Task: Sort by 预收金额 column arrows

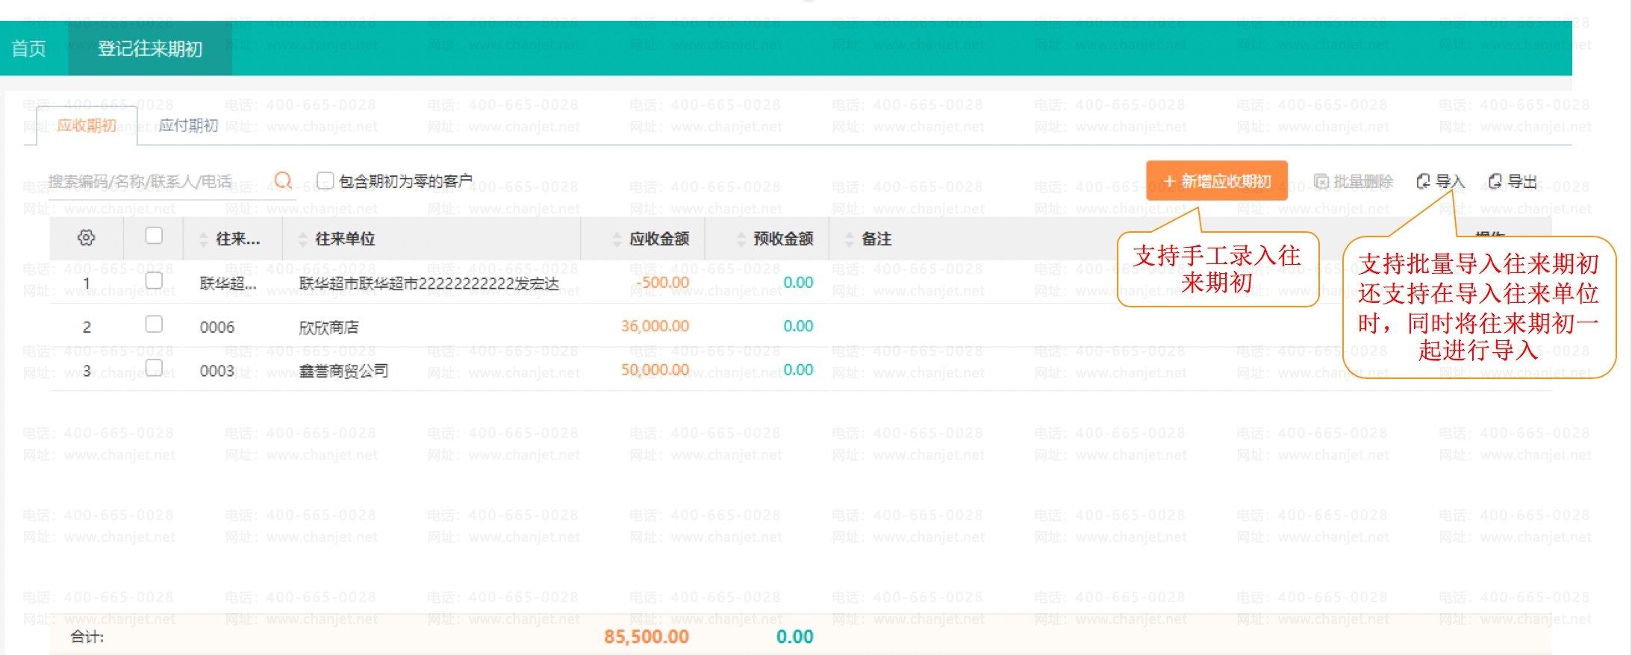Action: coord(741,239)
